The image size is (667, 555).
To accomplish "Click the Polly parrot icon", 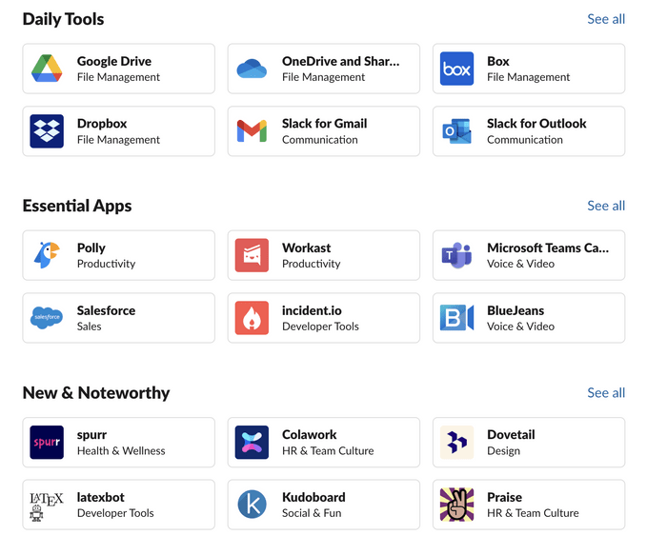I will (x=47, y=255).
